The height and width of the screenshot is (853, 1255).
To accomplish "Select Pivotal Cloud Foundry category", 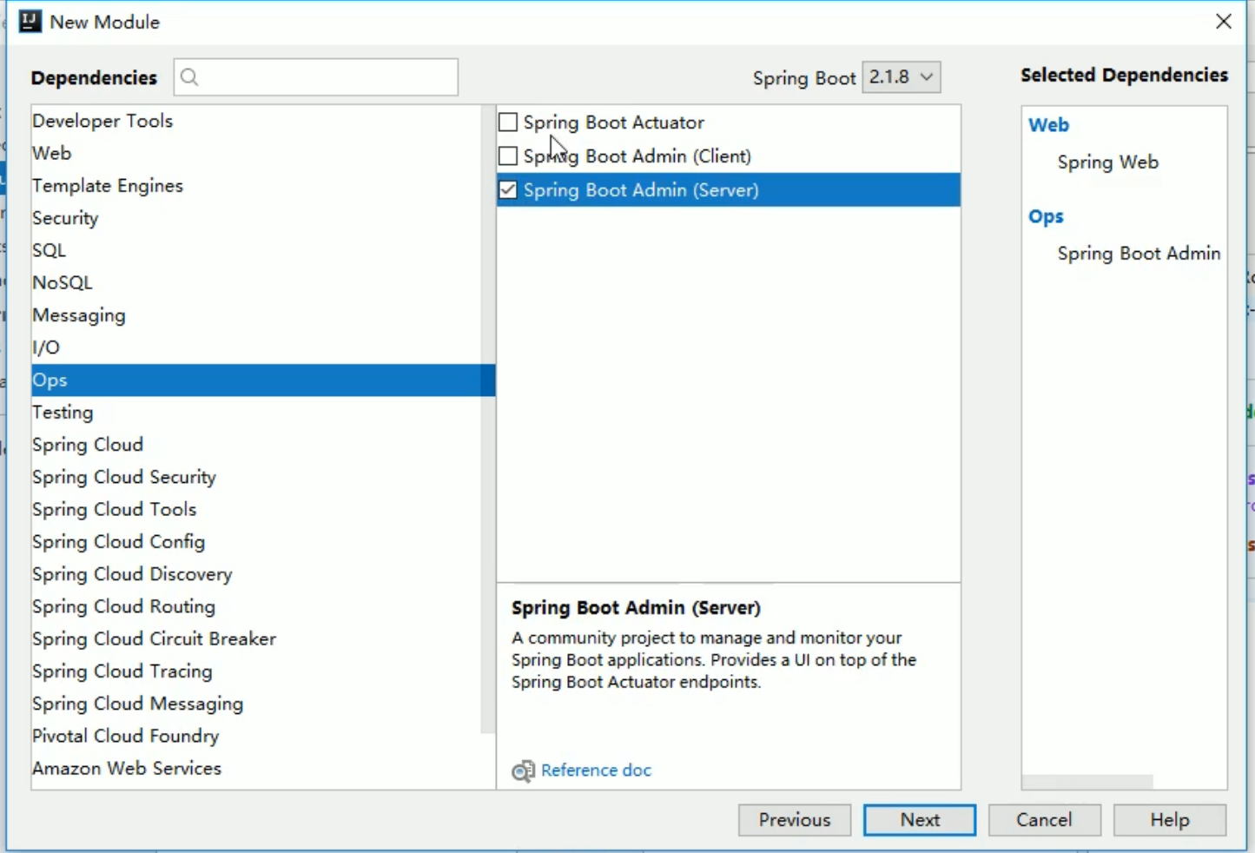I will (256, 737).
